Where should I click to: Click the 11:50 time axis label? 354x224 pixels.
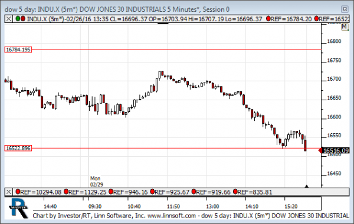173,206
